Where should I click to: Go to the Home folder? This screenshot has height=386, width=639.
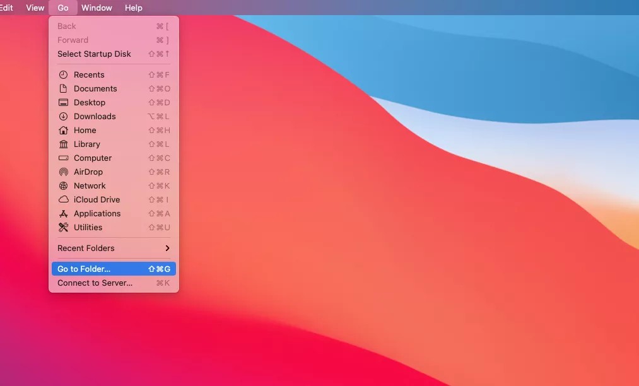click(85, 130)
